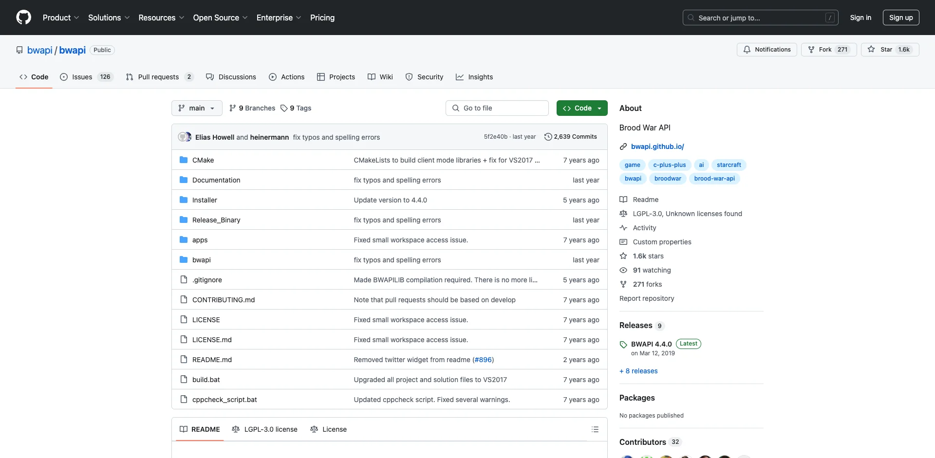
Task: Click the c-plus-plus topic tag
Action: click(669, 165)
